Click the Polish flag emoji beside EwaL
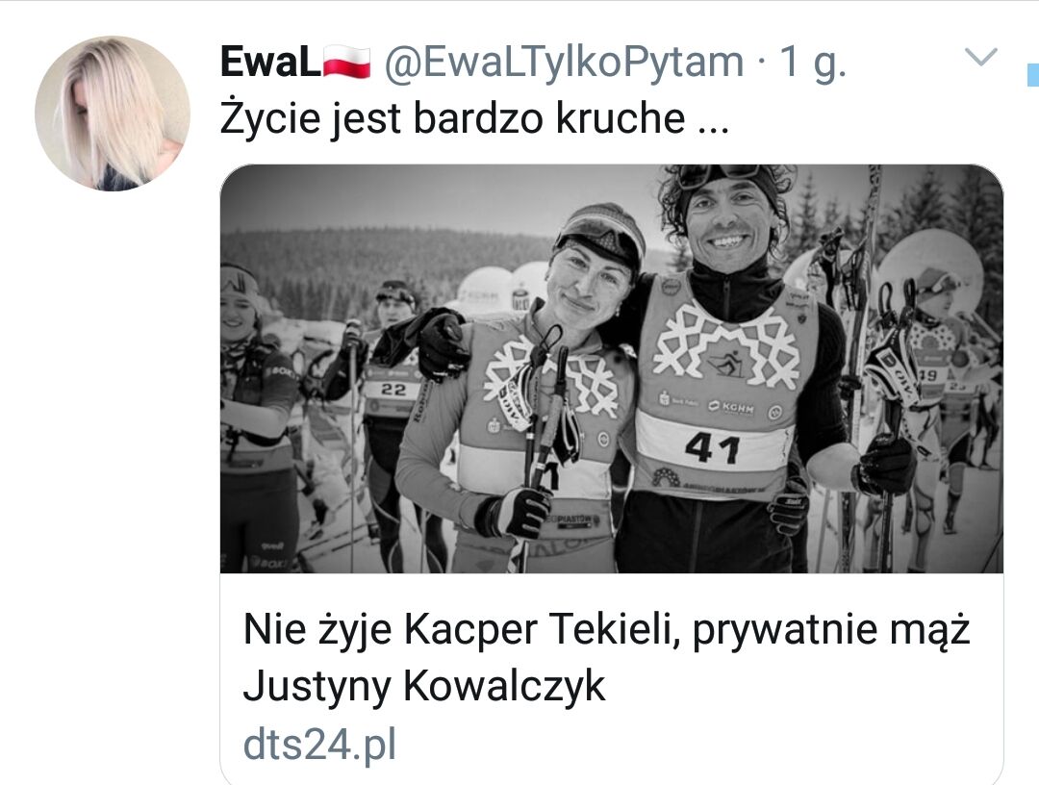The width and height of the screenshot is (1039, 785). pos(346,63)
